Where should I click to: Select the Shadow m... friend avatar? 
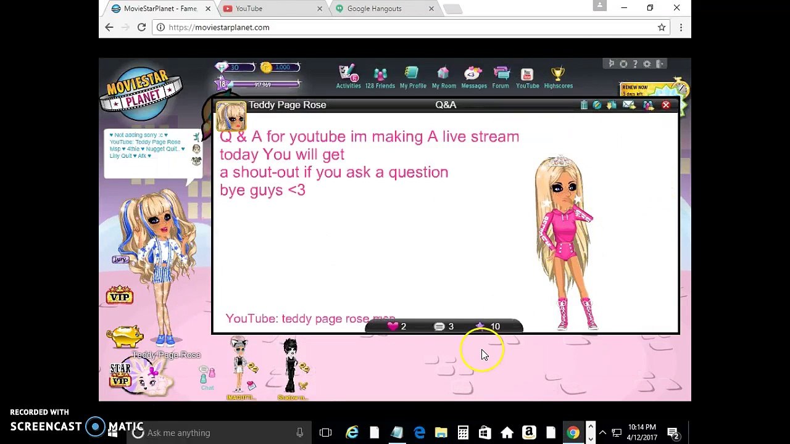coord(292,368)
